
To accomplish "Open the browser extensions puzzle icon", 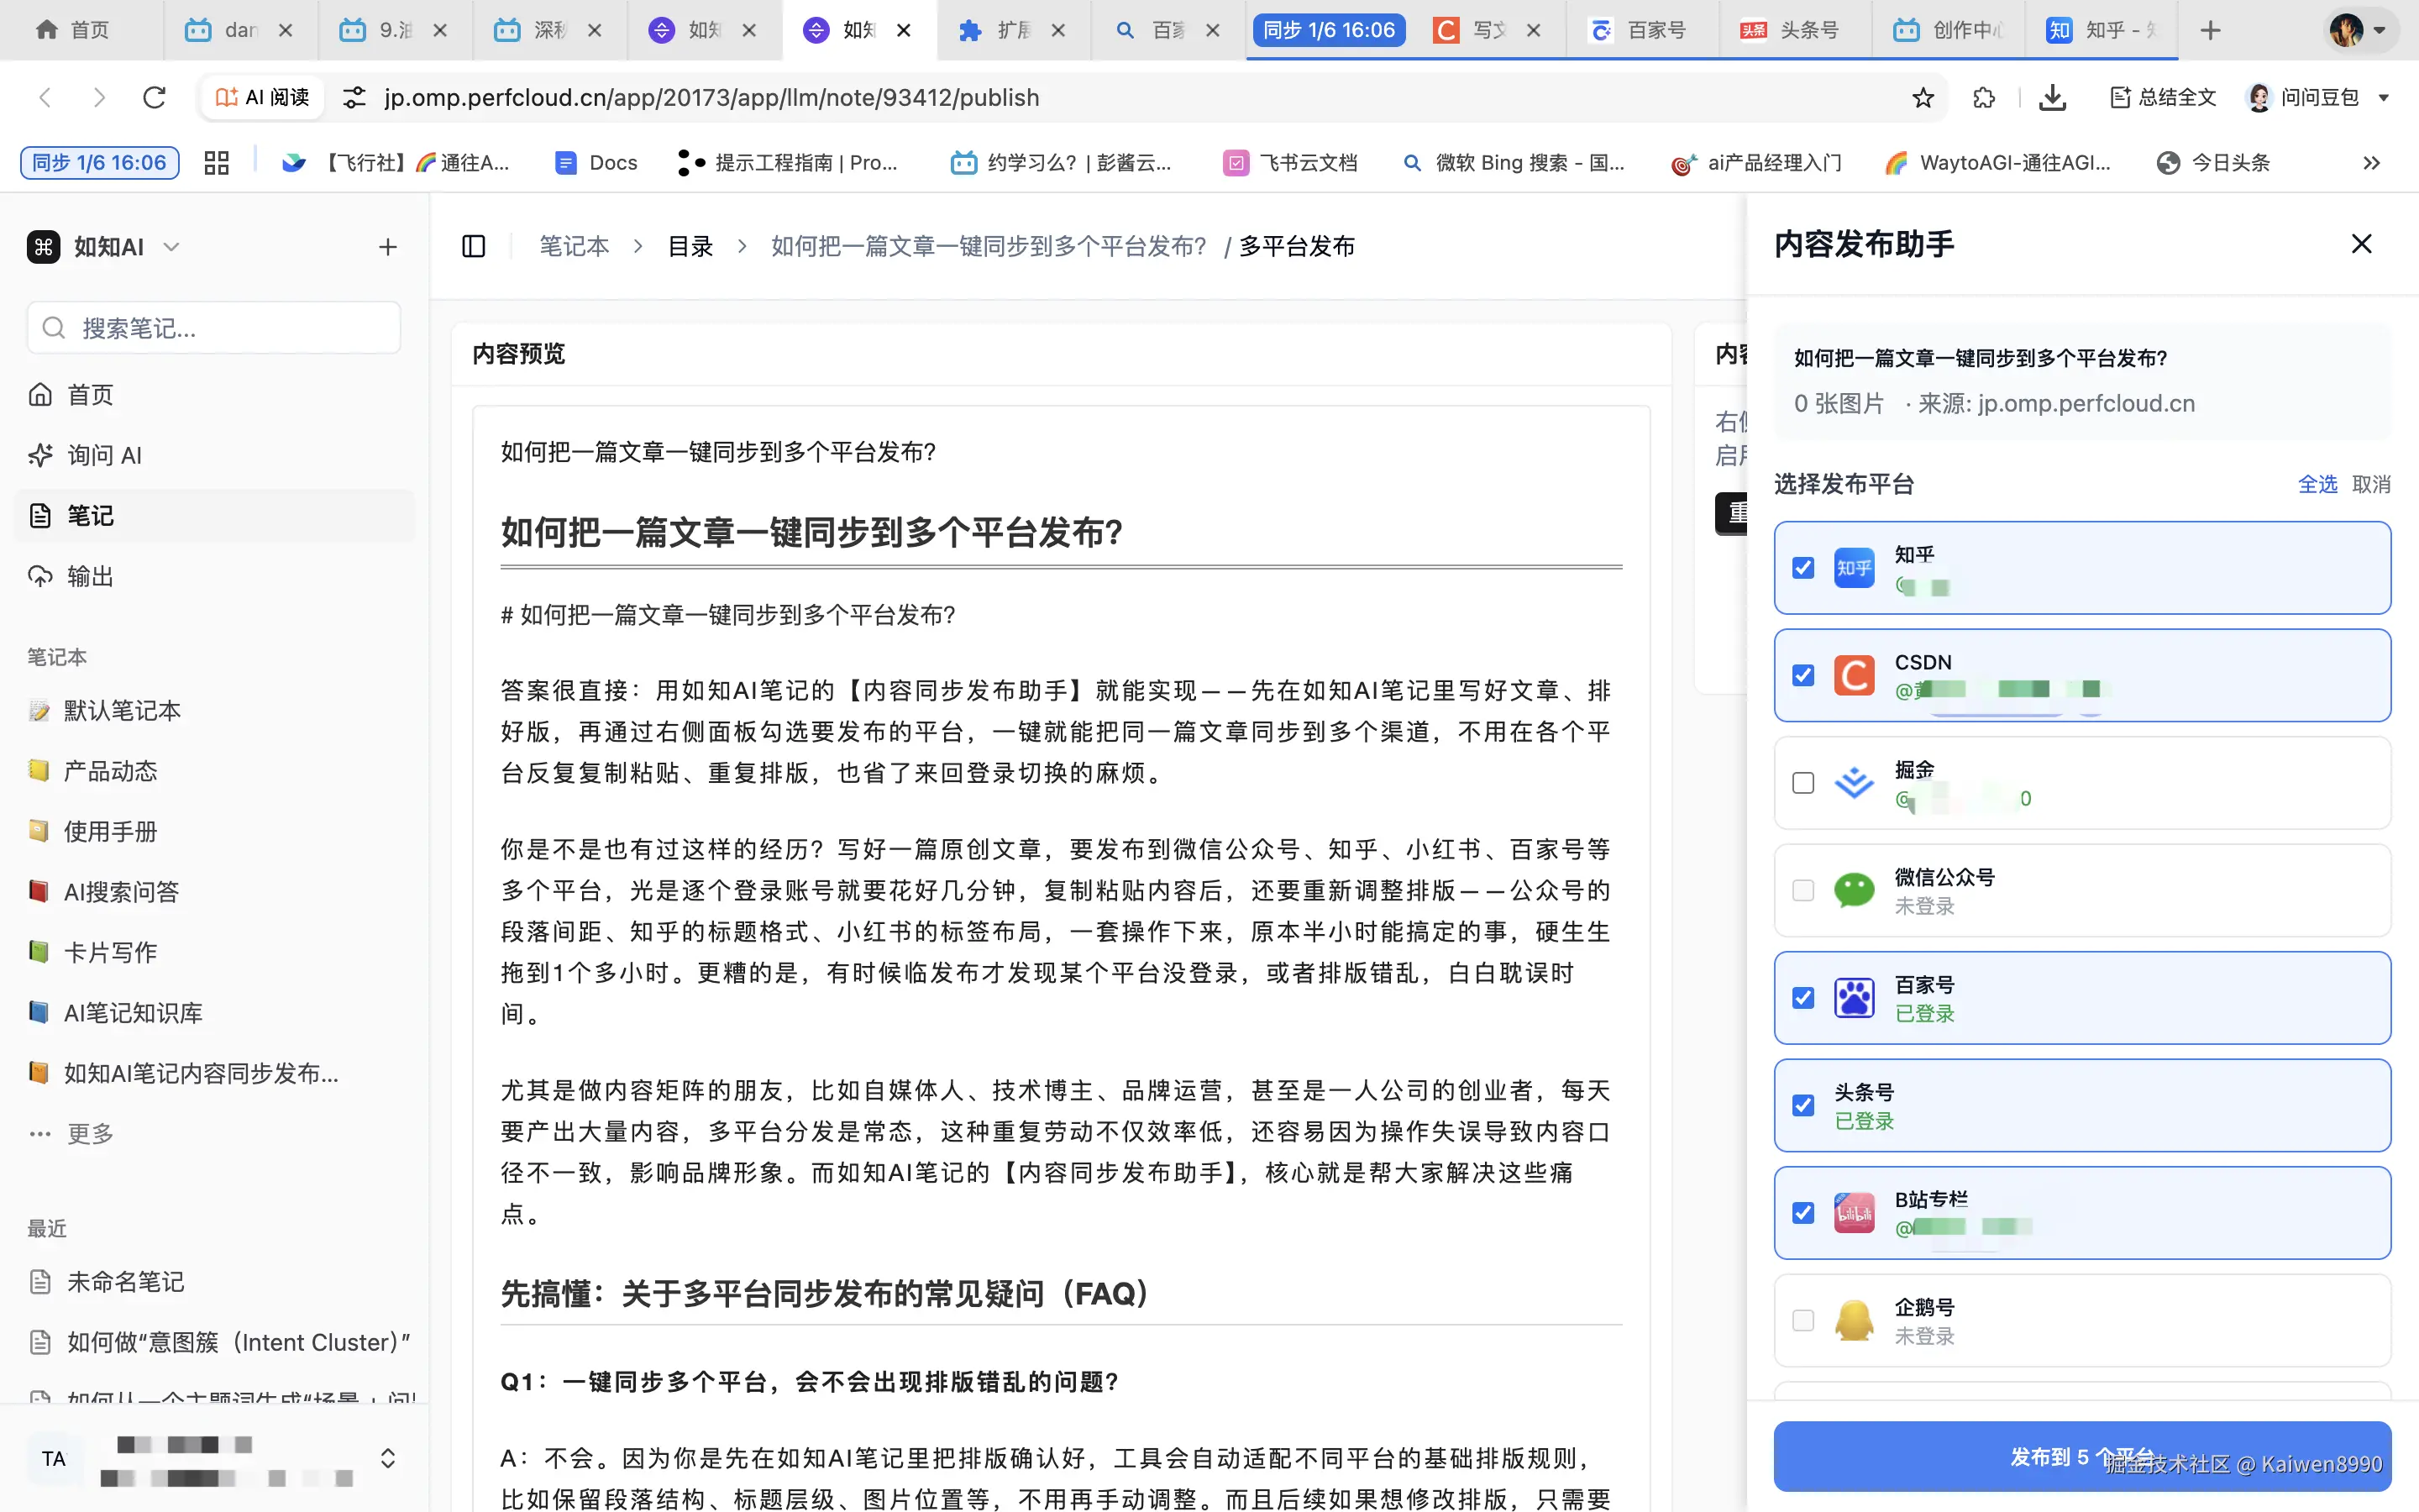I will tap(1983, 97).
